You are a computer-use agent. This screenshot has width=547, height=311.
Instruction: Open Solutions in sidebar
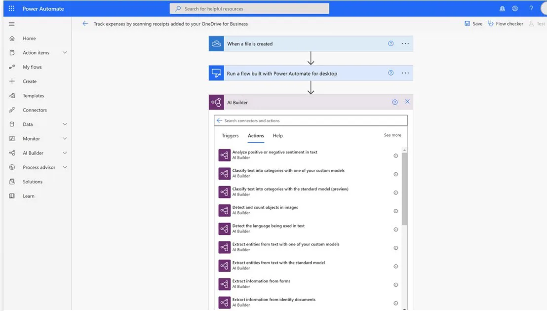click(33, 182)
